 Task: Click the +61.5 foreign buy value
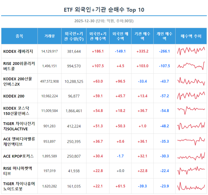pyautogui.click(x=120, y=186)
